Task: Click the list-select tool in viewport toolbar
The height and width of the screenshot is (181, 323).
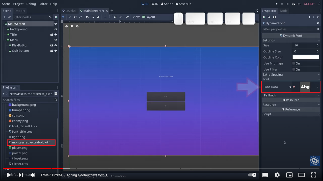Action: tap(87, 17)
